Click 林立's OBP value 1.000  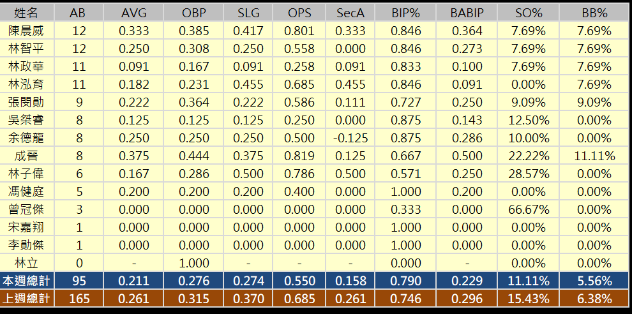pyautogui.click(x=193, y=263)
